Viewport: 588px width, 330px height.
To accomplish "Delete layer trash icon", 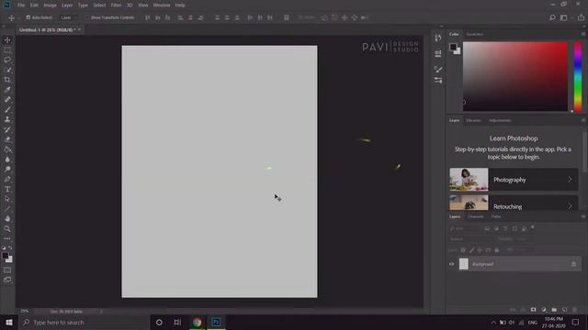I will click(x=574, y=310).
